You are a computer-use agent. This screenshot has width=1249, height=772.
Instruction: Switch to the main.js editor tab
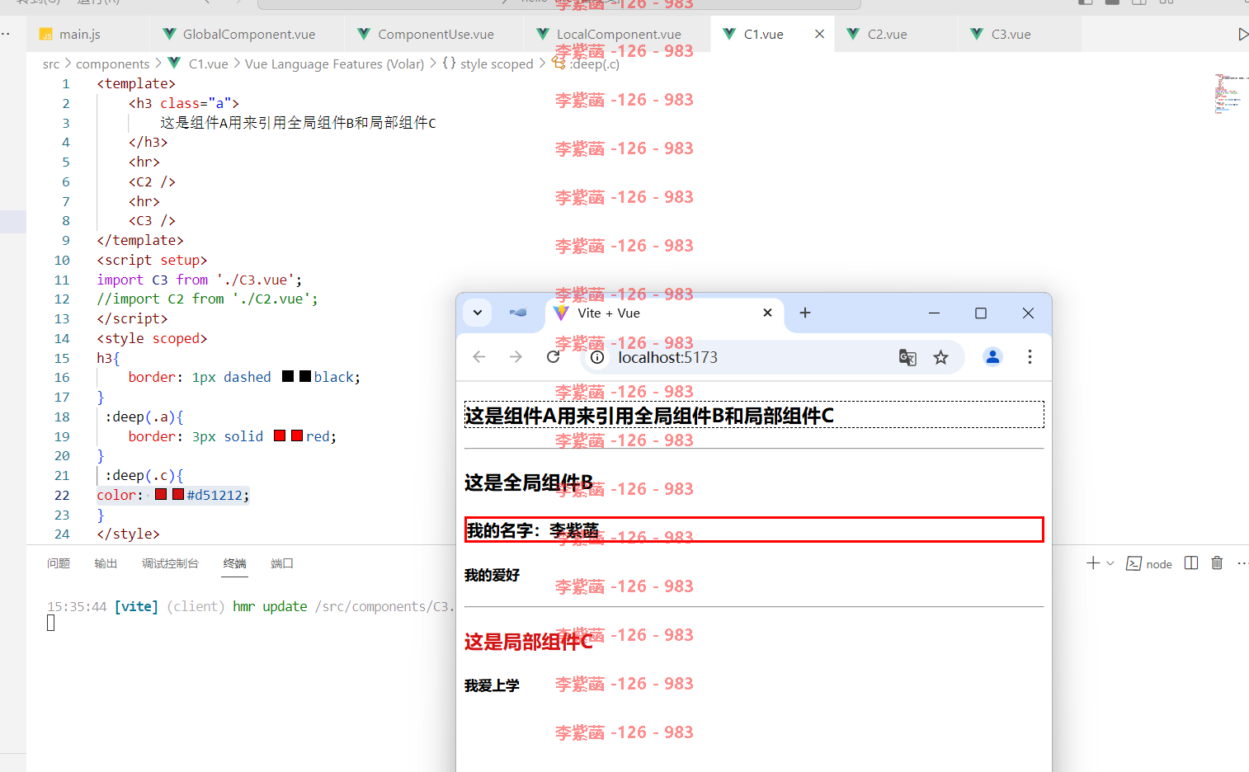point(80,34)
